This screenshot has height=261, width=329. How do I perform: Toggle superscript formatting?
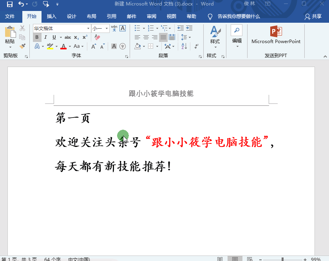click(85, 37)
